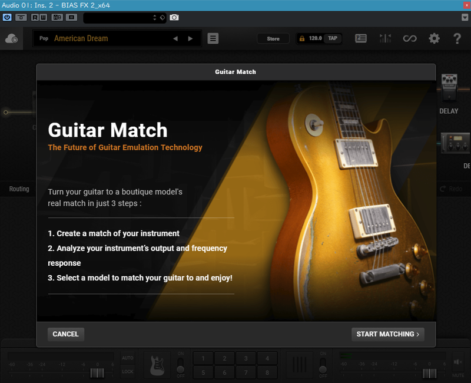Screen dimensions: 471x383
Task: Toggle the Guitar Match ON/OFF switch
Action: [x=181, y=365]
